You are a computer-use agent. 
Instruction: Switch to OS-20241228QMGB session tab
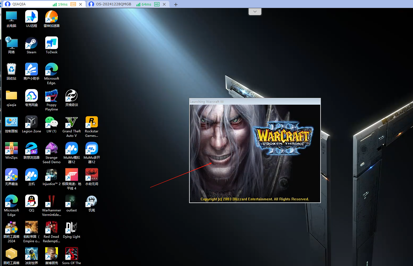[128, 4]
